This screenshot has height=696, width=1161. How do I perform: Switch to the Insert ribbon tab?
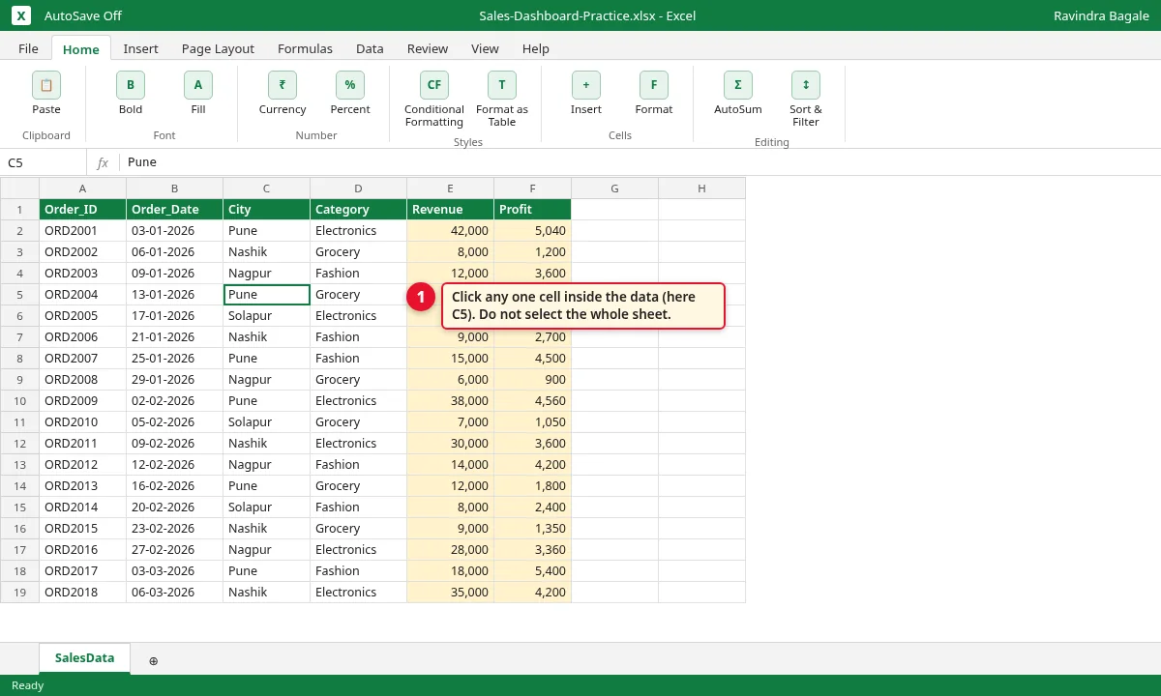tap(140, 48)
